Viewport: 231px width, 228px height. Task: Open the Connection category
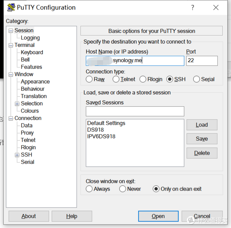click(28, 118)
